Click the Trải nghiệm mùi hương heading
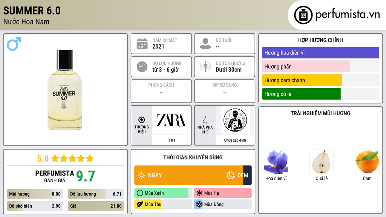This screenshot has width=386, height=217. tap(320, 113)
